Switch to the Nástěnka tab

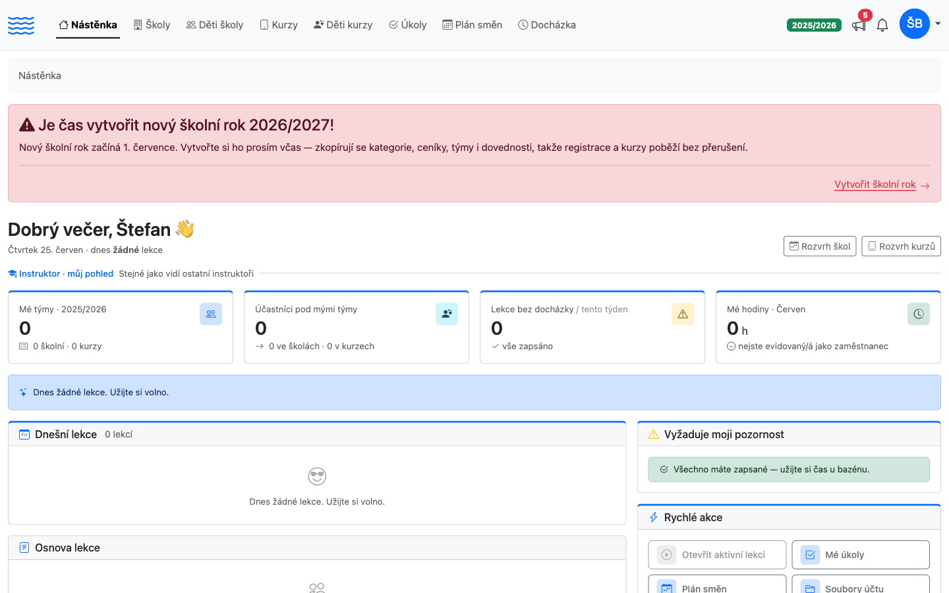click(x=88, y=25)
